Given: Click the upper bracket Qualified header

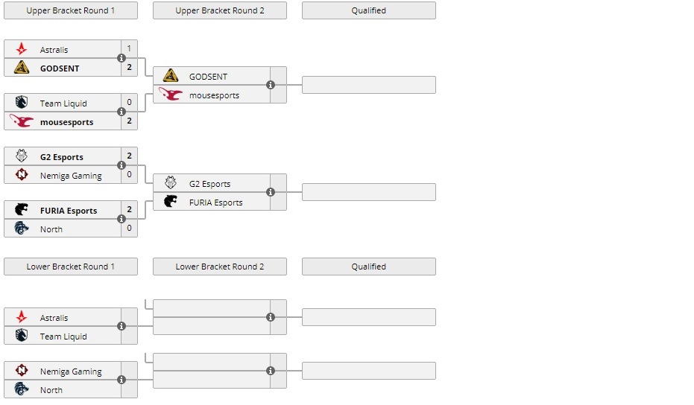Looking at the screenshot, I should tap(369, 10).
